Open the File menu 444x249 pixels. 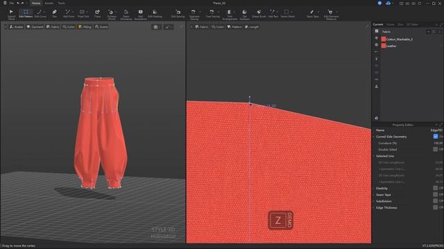click(x=12, y=3)
